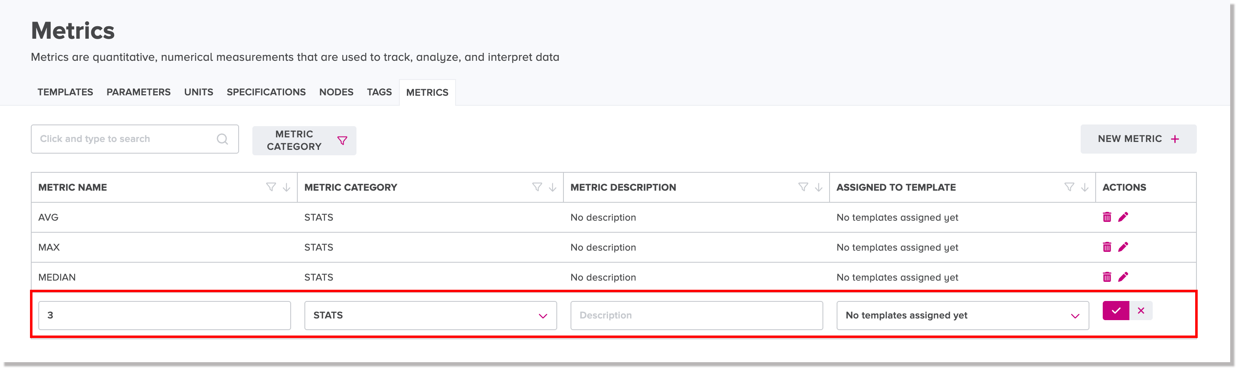The width and height of the screenshot is (1236, 368).
Task: Click STATS category in the MAX row
Action: coord(319,247)
